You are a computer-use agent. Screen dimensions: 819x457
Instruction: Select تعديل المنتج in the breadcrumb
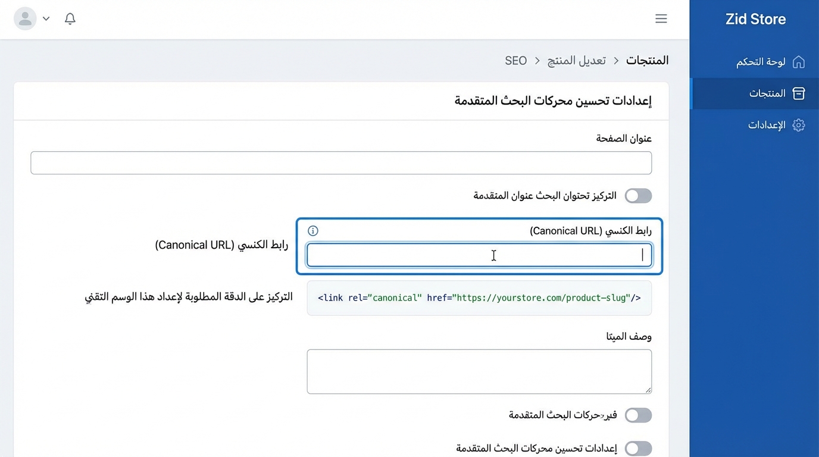[576, 60]
